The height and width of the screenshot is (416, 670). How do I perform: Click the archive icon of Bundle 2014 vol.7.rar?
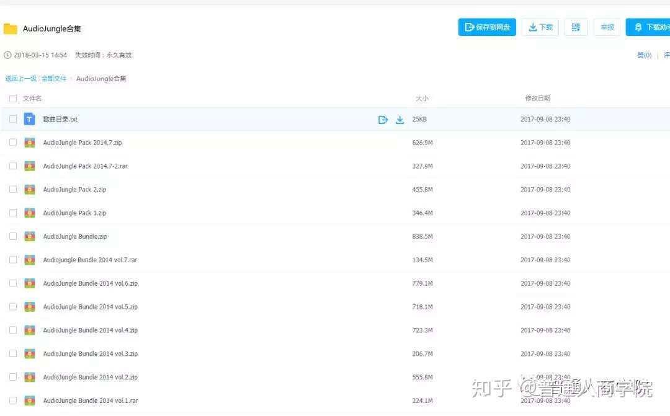30,260
